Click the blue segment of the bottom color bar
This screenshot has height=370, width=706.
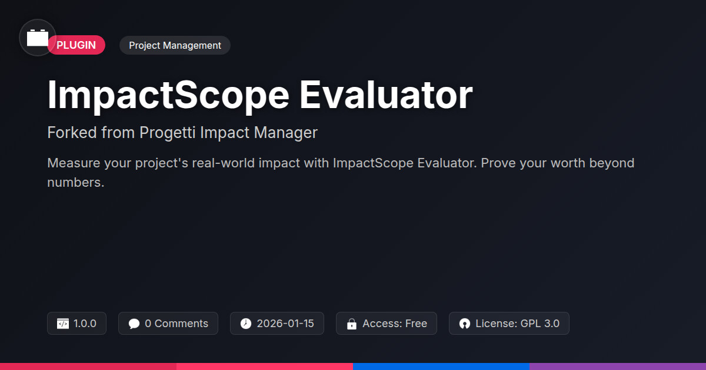[441, 366]
